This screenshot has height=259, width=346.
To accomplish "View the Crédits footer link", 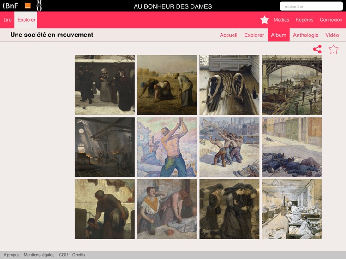I will click(x=78, y=255).
